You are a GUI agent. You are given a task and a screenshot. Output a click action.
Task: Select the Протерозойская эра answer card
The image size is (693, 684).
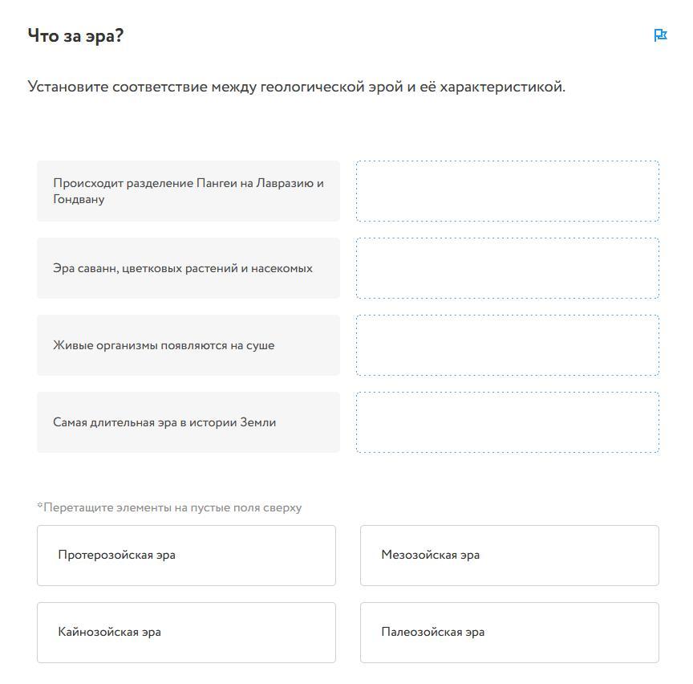pos(186,555)
